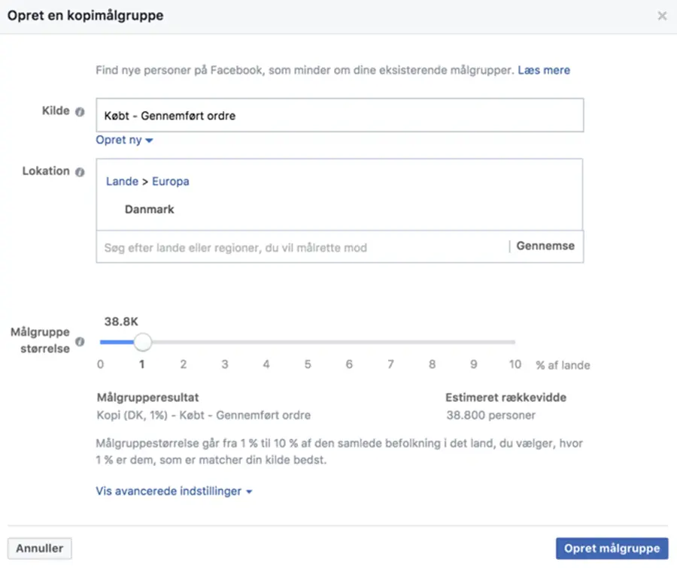This screenshot has height=568, width=677.
Task: Click the 7 percent tick label
Action: (x=390, y=364)
